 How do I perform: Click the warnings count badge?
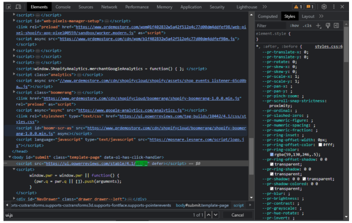(x=298, y=7)
